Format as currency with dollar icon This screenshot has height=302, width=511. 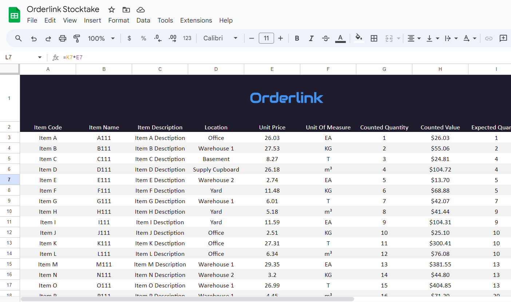(x=129, y=38)
